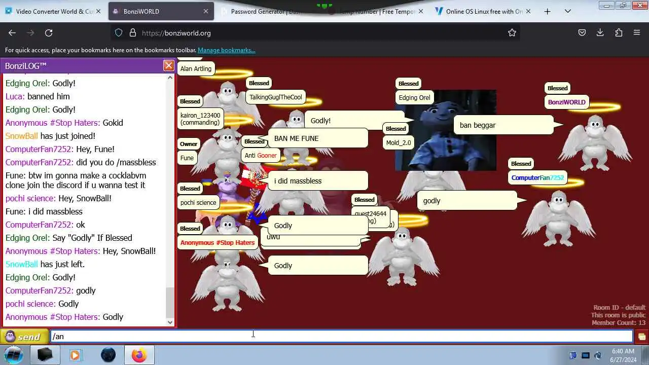Click the Member Count: 13 text
Viewport: 649px width, 365px height.
(x=619, y=323)
